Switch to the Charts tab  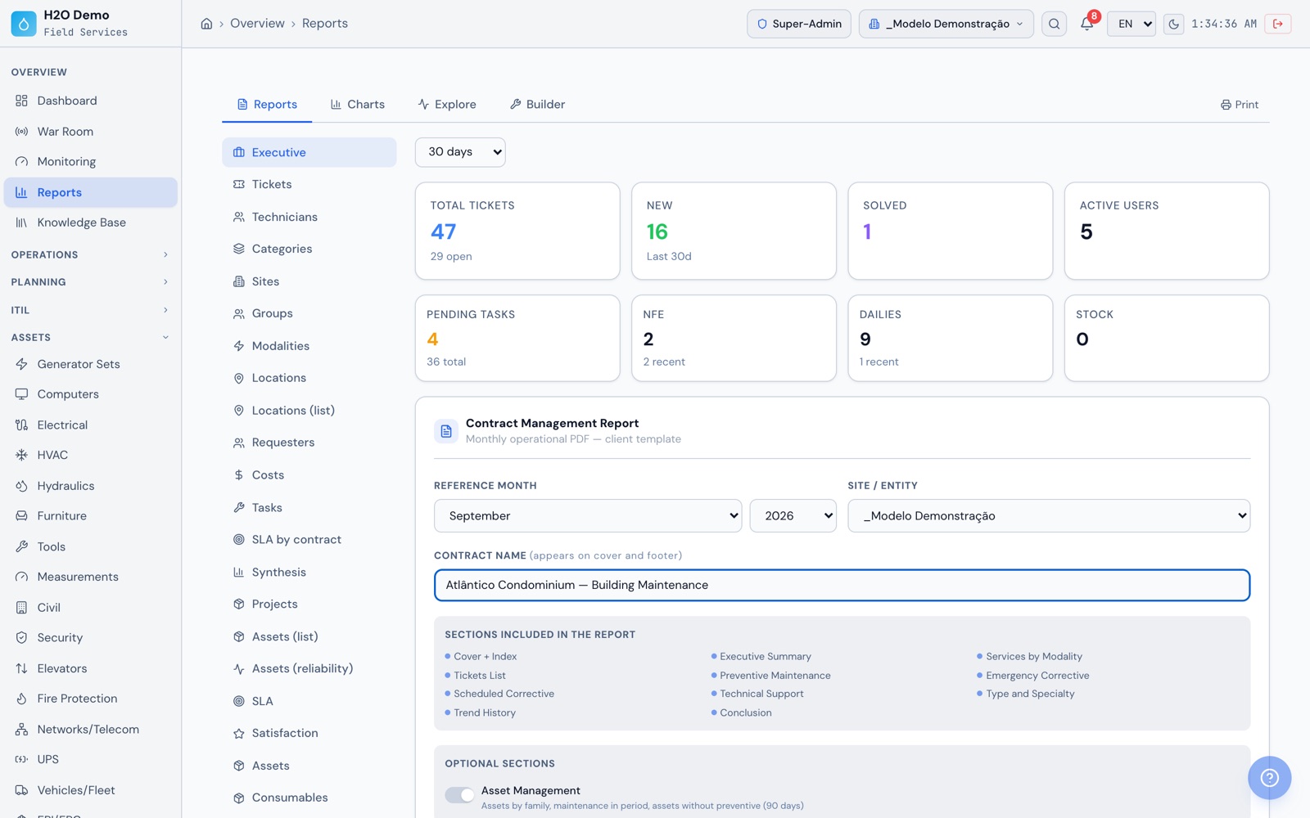pyautogui.click(x=358, y=105)
